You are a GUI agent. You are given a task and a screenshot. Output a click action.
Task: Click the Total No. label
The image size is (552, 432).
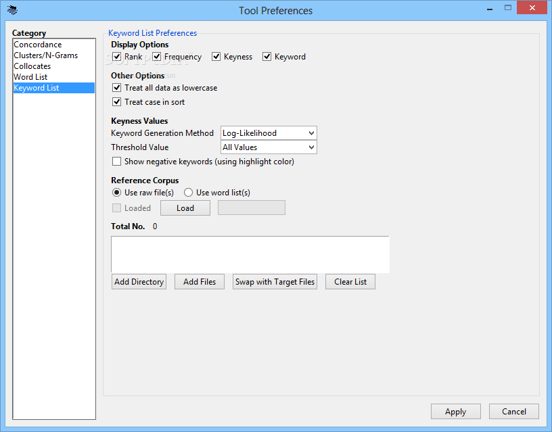pyautogui.click(x=128, y=226)
